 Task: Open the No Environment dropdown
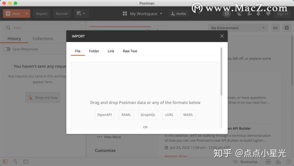pyautogui.click(x=238, y=28)
